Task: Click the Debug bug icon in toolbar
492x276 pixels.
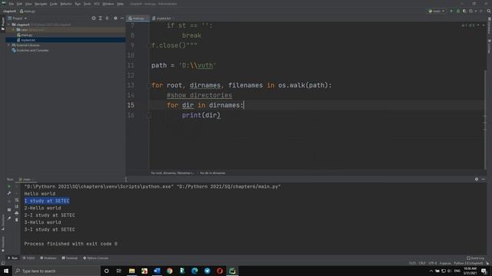Action: pyautogui.click(x=458, y=11)
